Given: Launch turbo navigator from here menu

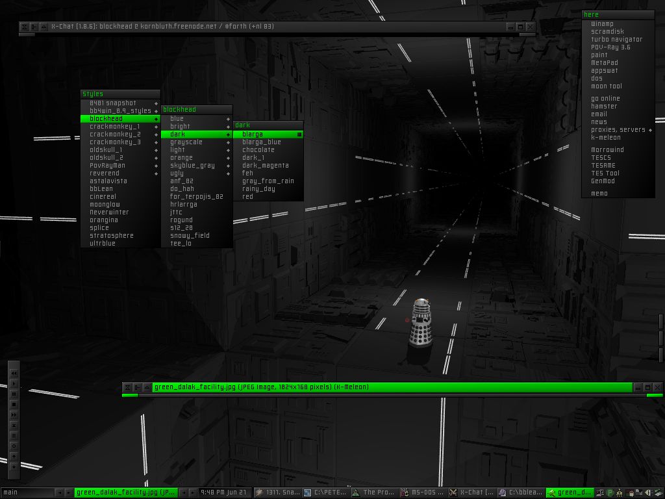Looking at the screenshot, I should coord(618,40).
